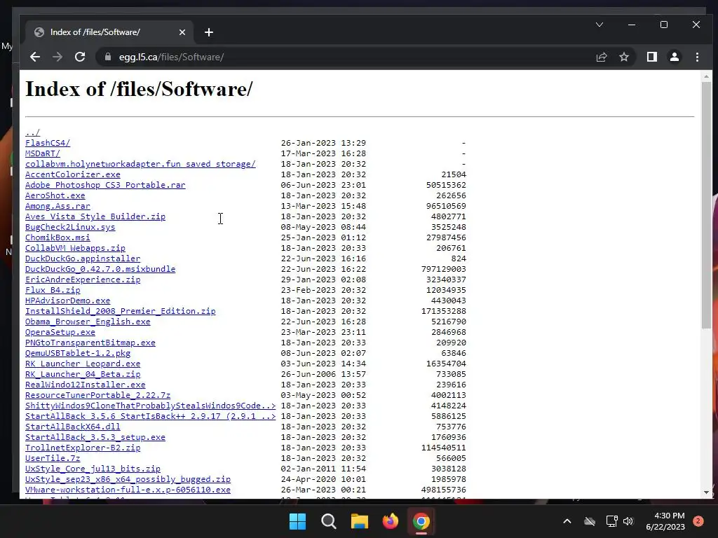This screenshot has height=538, width=718.
Task: Download UxStyle_Core_jul13_bits.zip
Action: [93, 469]
